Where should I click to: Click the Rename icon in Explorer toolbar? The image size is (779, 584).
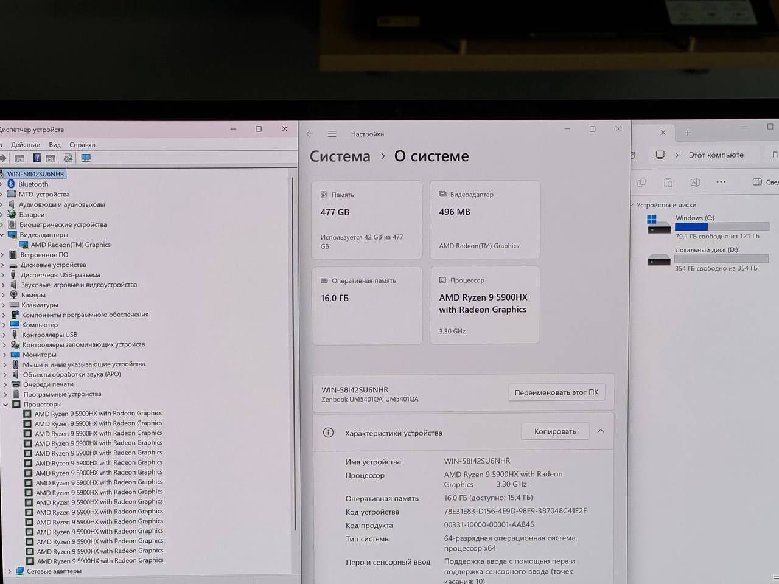click(x=695, y=182)
